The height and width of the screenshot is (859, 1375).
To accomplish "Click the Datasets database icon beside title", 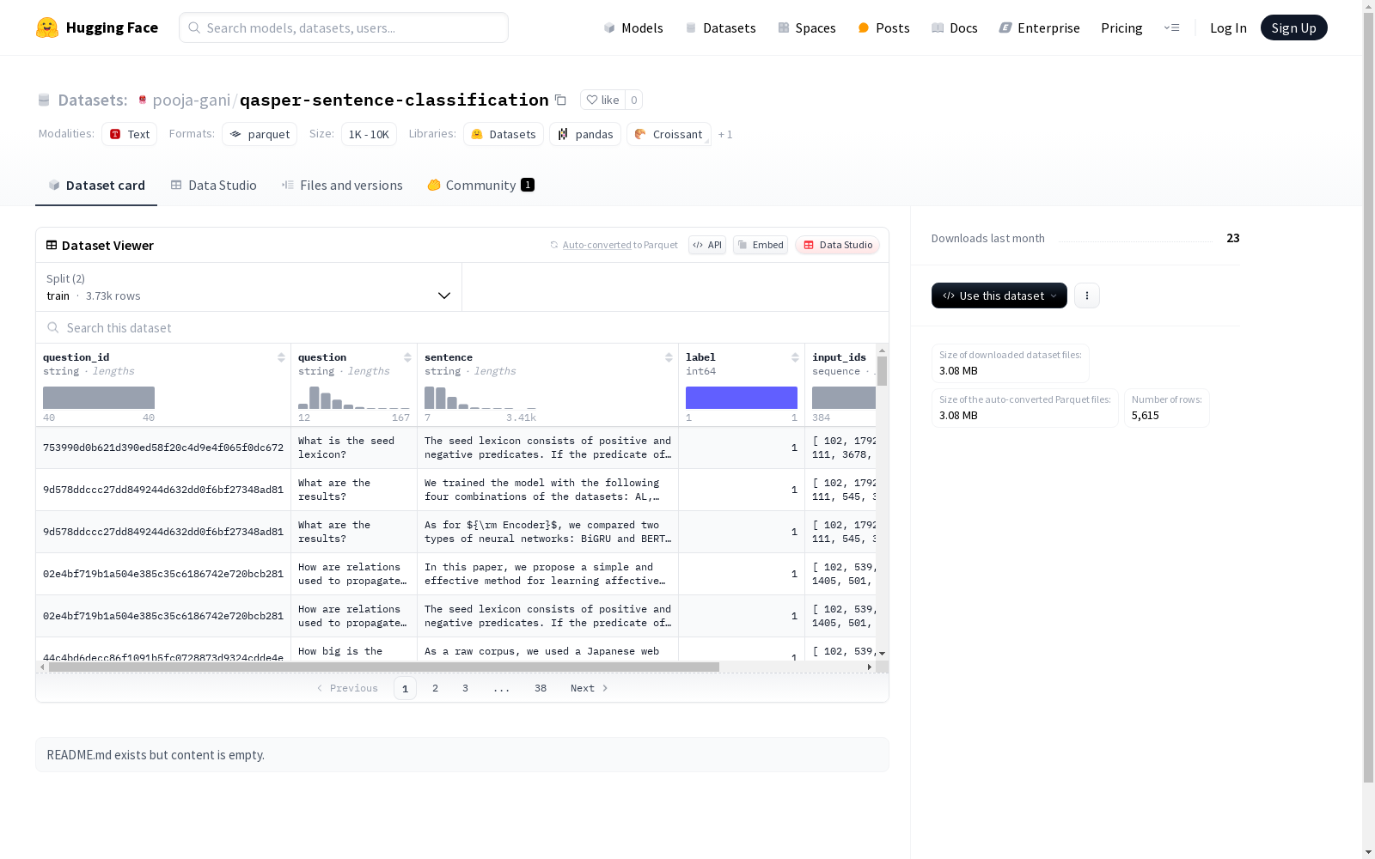I will (x=44, y=100).
